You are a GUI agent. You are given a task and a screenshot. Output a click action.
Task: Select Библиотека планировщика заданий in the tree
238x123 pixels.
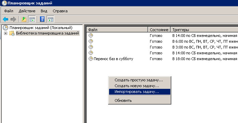[48, 33]
